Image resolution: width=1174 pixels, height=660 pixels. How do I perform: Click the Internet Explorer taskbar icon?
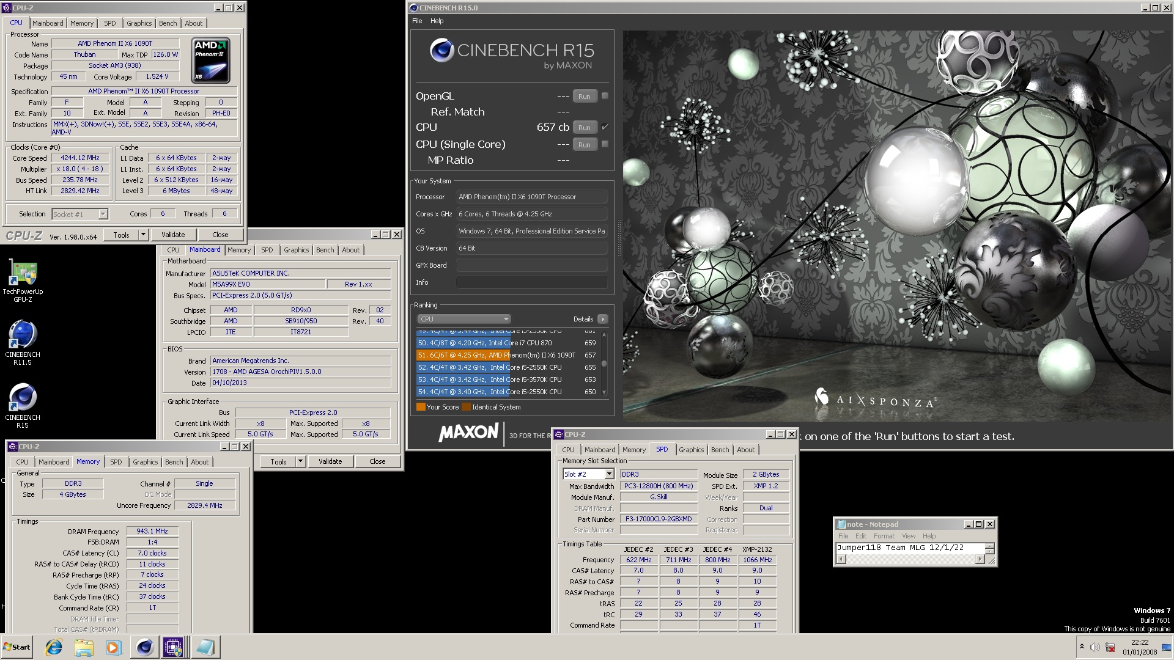pos(54,647)
